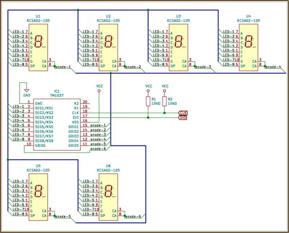289x233 pixels.
Task: Click the VCC symbol above TM1637 VDD
Action: 100,88
